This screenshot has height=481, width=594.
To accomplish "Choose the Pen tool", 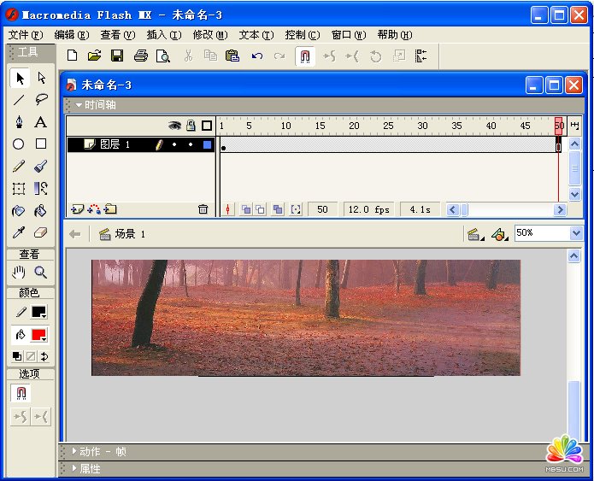I will 18,122.
